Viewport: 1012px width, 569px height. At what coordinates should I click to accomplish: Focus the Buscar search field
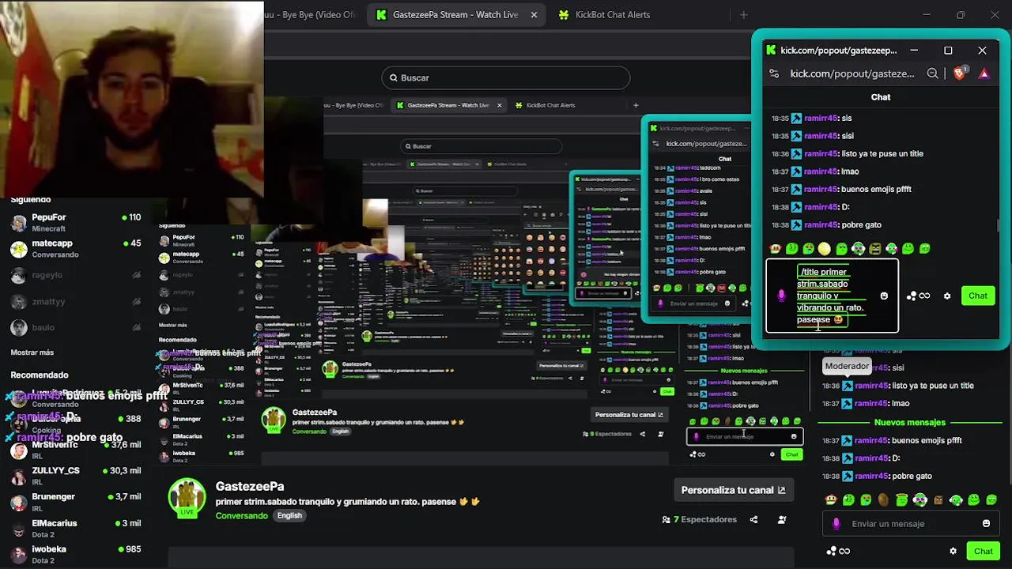pos(506,77)
